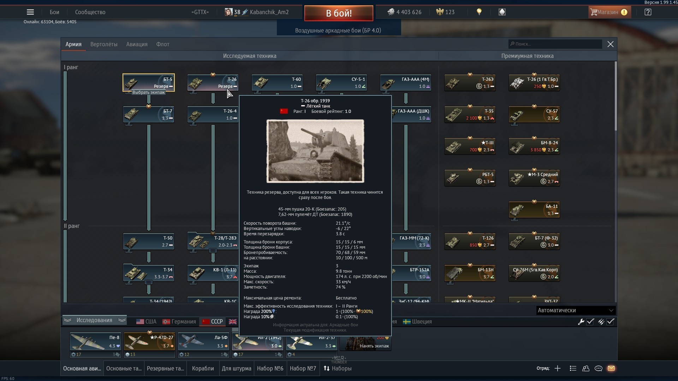Open the Сообщество menu

click(90, 12)
